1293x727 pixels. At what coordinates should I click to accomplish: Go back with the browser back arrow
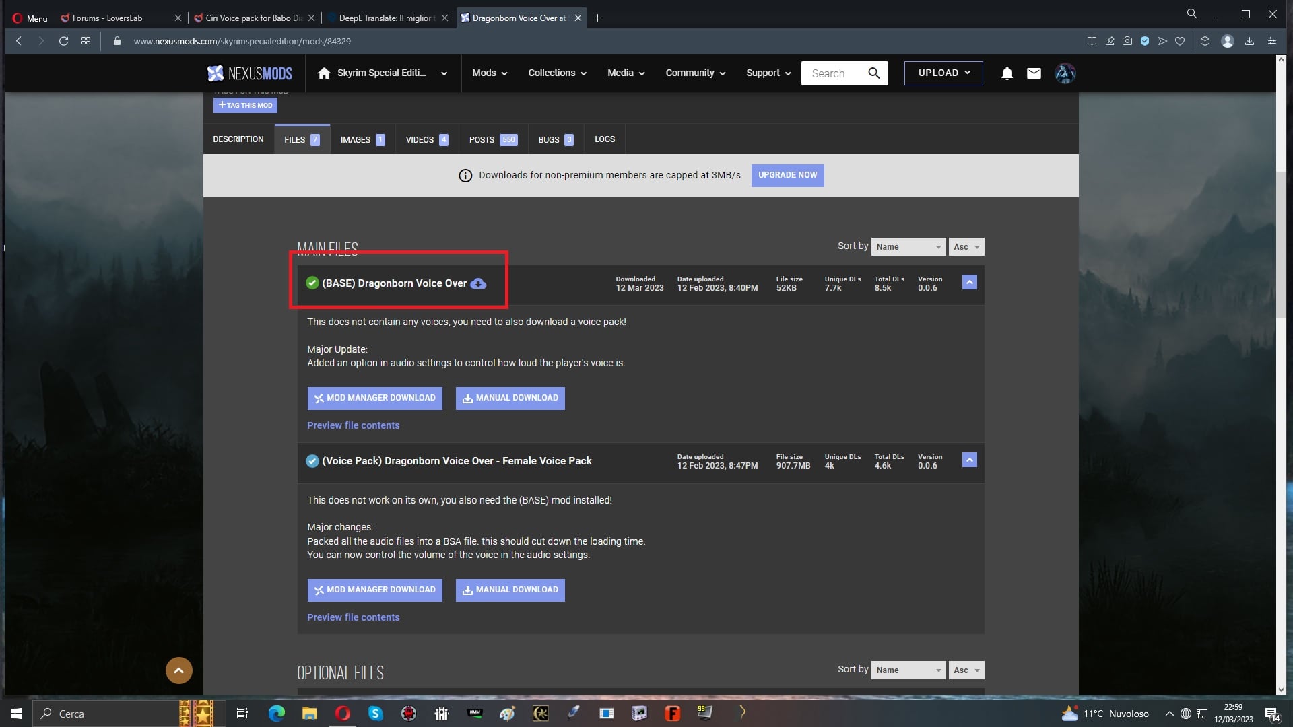coord(19,41)
